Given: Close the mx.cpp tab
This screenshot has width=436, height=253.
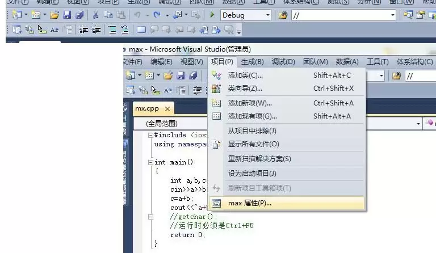Looking at the screenshot, I should click(x=167, y=109).
